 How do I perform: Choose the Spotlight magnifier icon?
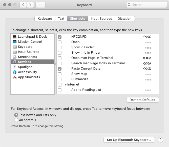click(x=15, y=67)
